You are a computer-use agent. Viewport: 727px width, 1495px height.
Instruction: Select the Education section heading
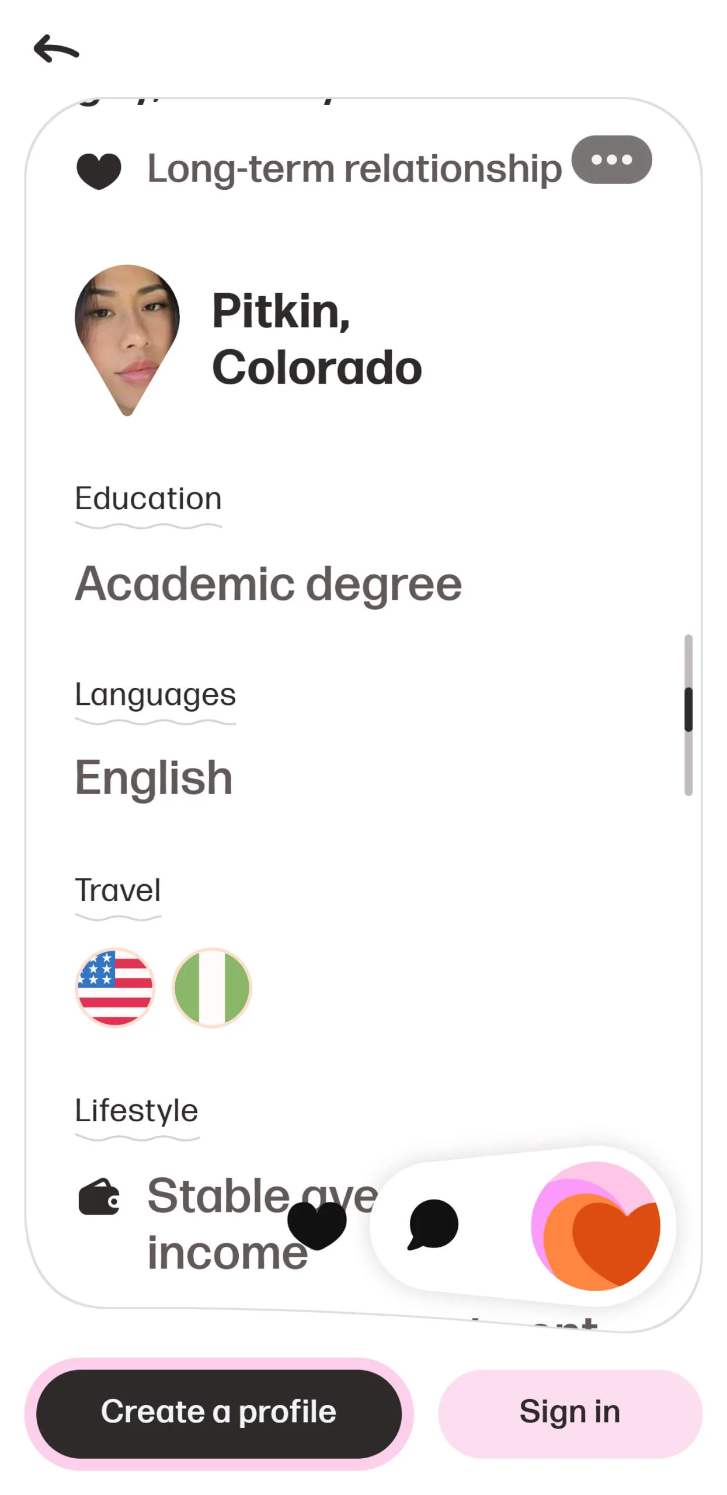click(148, 498)
